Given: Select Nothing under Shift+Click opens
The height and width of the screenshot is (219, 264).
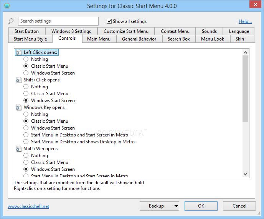Looking at the screenshot, I should pos(26,86).
